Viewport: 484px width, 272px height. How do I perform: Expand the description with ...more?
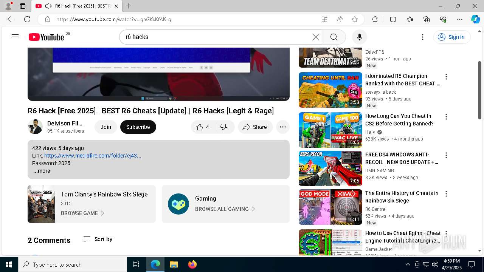coord(42,171)
